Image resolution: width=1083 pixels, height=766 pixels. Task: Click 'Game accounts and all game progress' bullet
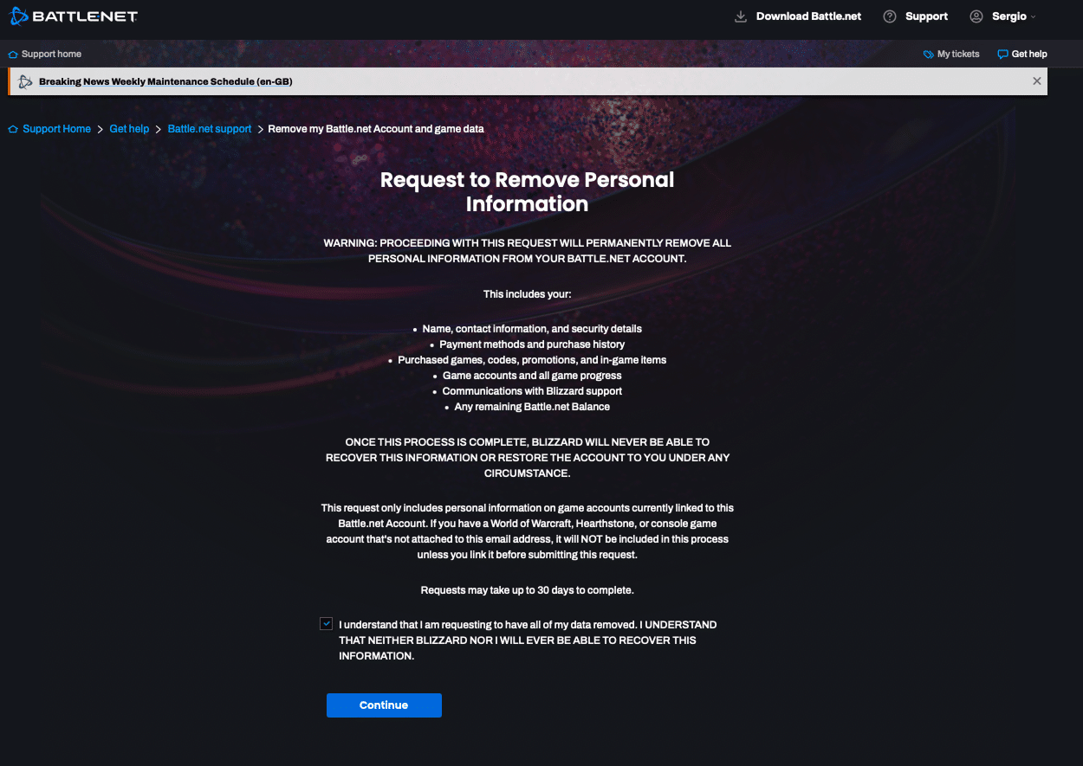point(532,376)
